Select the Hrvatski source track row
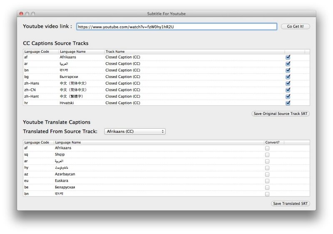Image resolution: width=333 pixels, height=234 pixels. point(166,103)
